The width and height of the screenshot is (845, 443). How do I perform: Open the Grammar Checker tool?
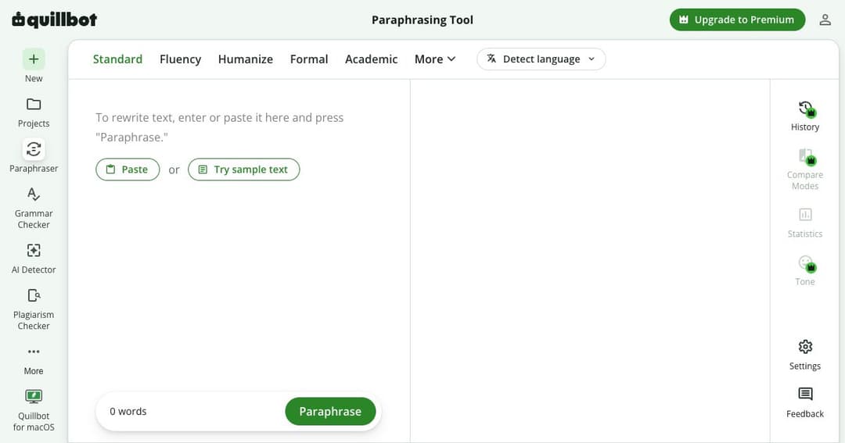(34, 208)
